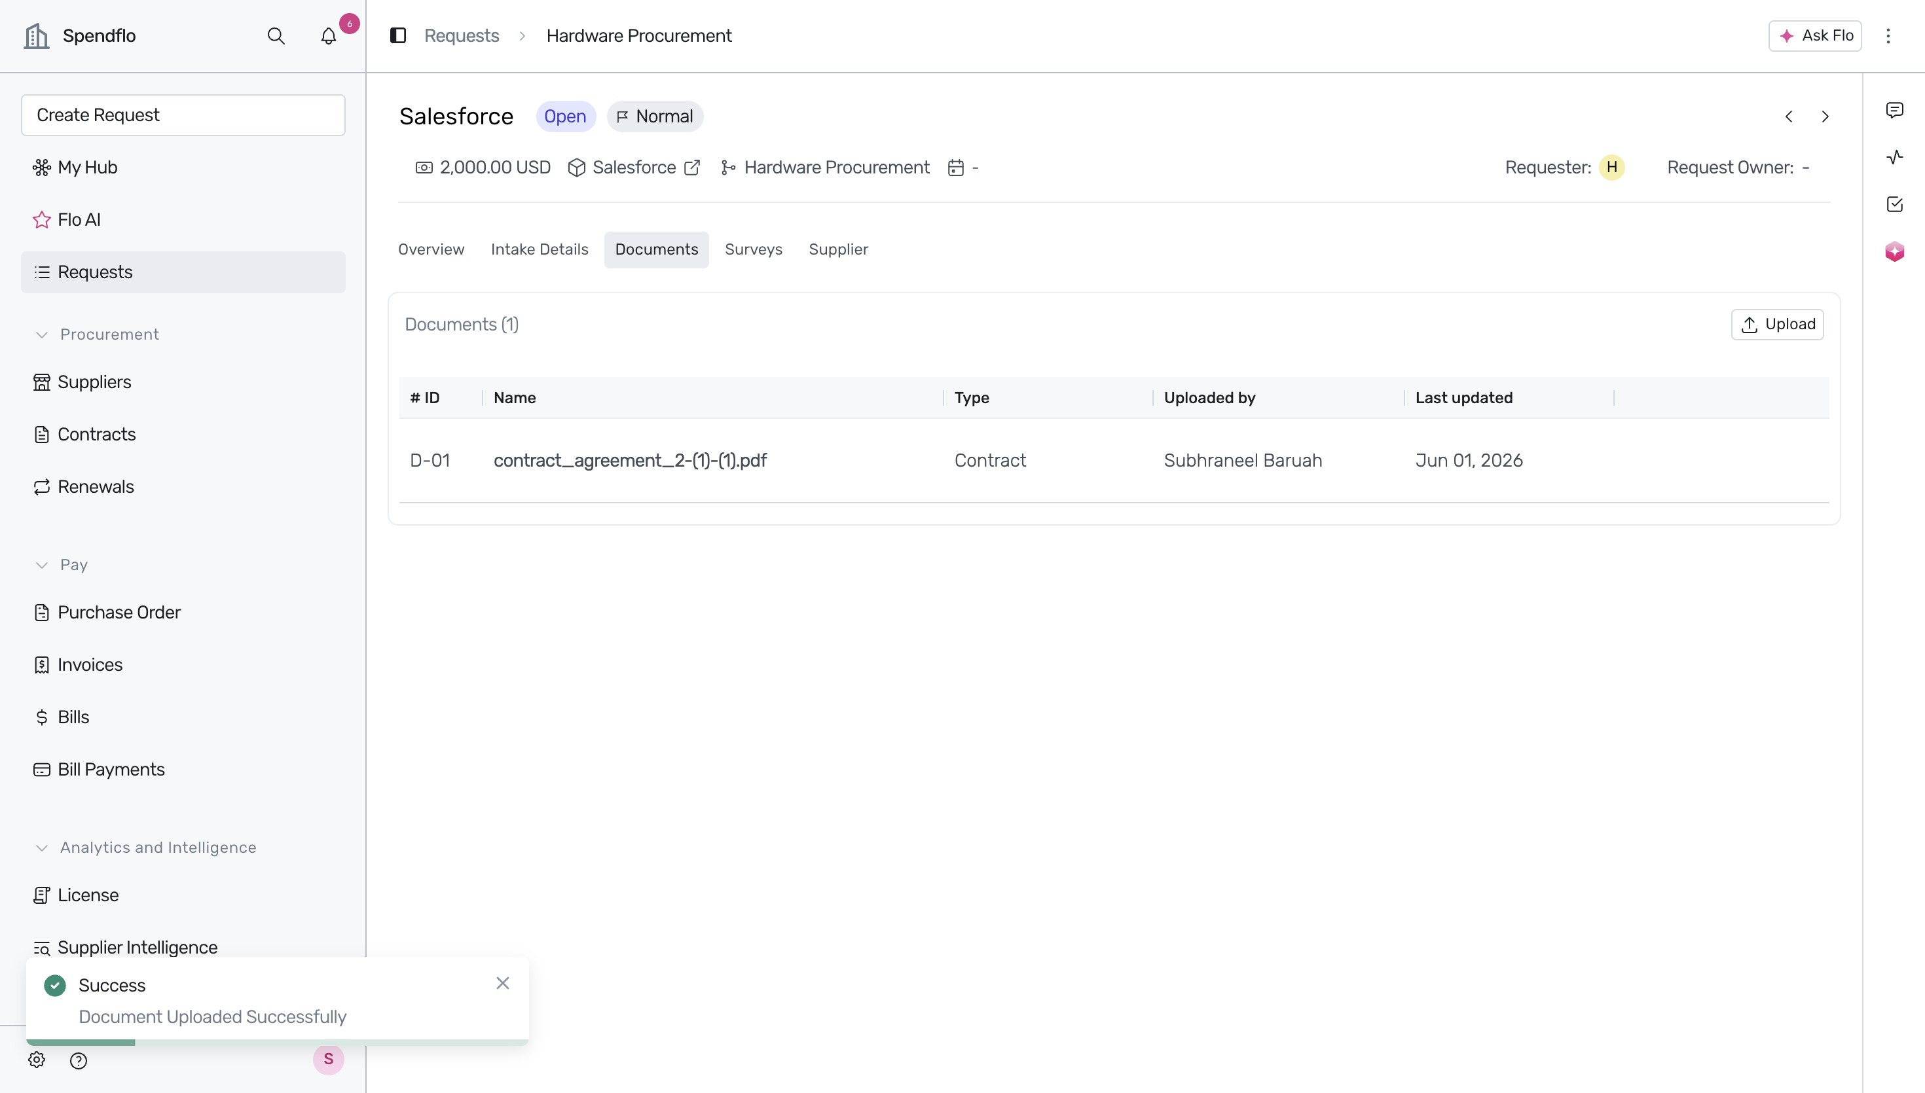Click the Create Request button
The height and width of the screenshot is (1093, 1925).
[x=183, y=116]
